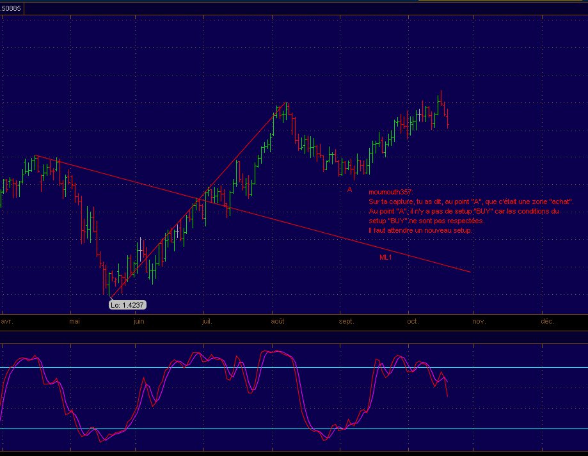Viewport: 588px width, 456px height.
Task: Click the 'mai' month label on time axis
Action: point(75,322)
